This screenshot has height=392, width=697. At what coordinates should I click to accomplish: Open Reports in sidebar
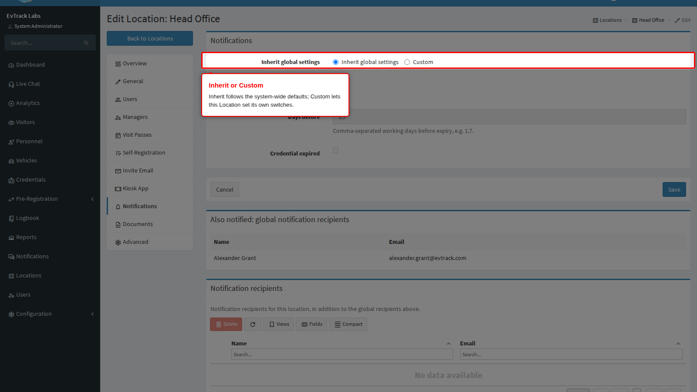[23, 237]
